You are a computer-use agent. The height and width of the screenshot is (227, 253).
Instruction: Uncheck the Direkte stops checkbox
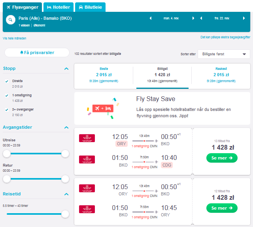(7, 81)
